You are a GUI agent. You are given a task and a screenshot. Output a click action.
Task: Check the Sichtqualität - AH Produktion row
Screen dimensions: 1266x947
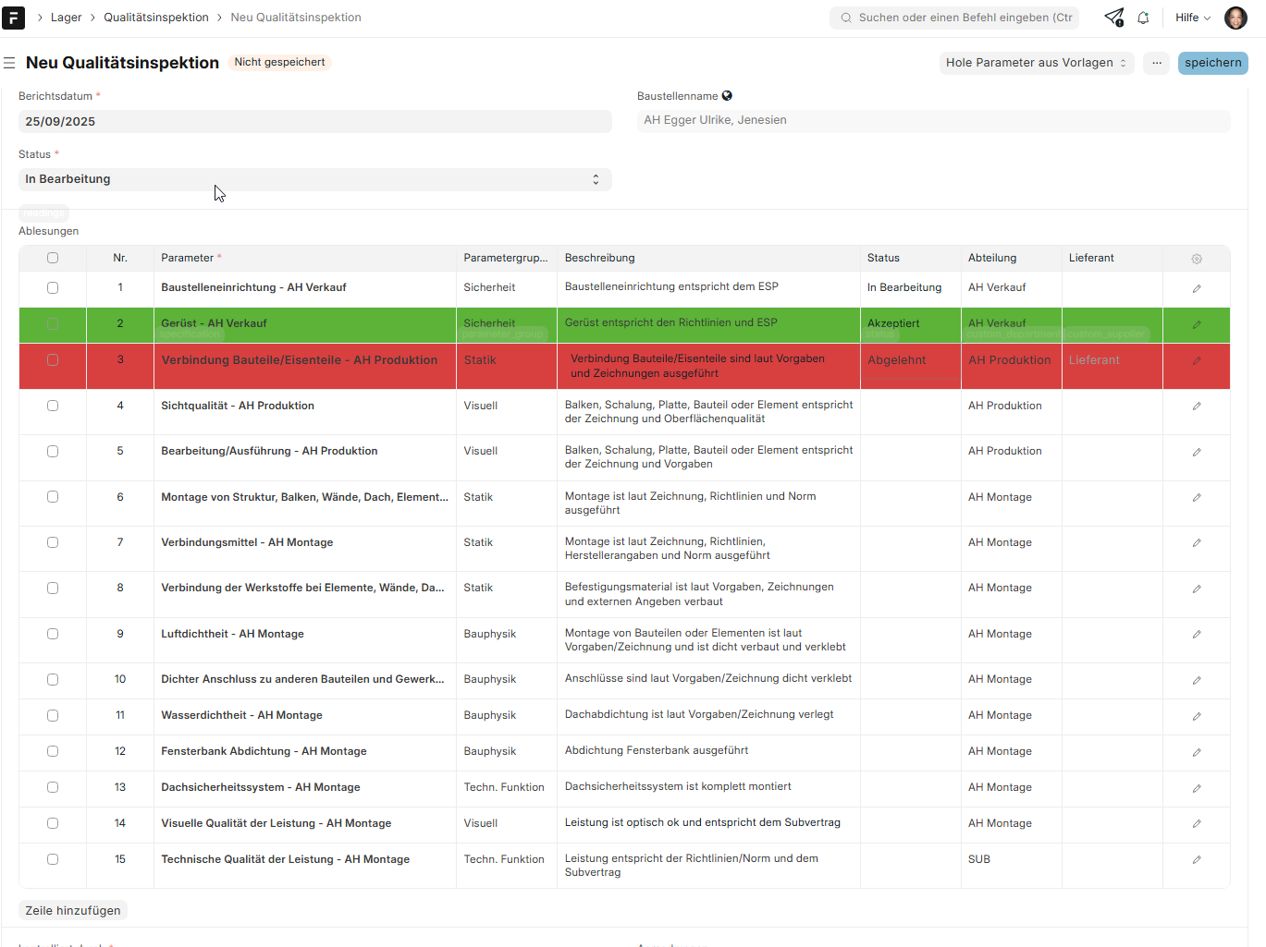pyautogui.click(x=53, y=406)
